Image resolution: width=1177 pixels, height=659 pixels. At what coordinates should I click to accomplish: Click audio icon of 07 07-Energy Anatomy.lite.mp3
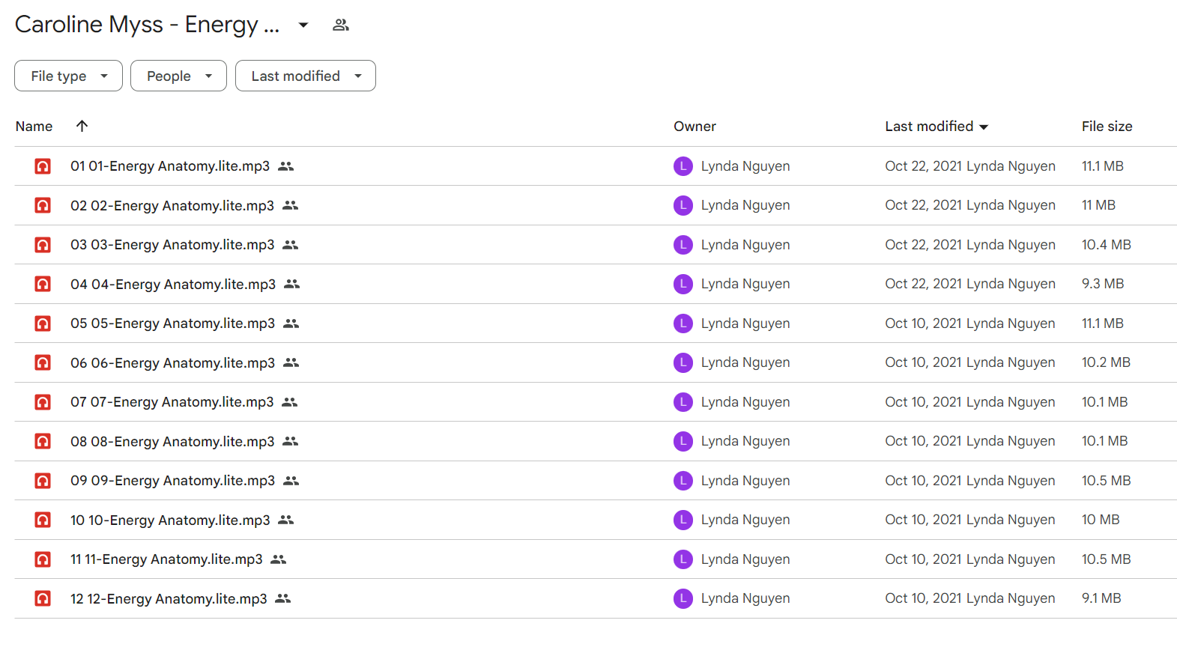pyautogui.click(x=43, y=402)
